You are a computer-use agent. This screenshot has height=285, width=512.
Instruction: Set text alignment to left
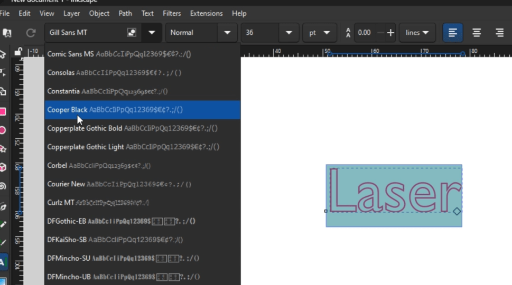click(453, 33)
